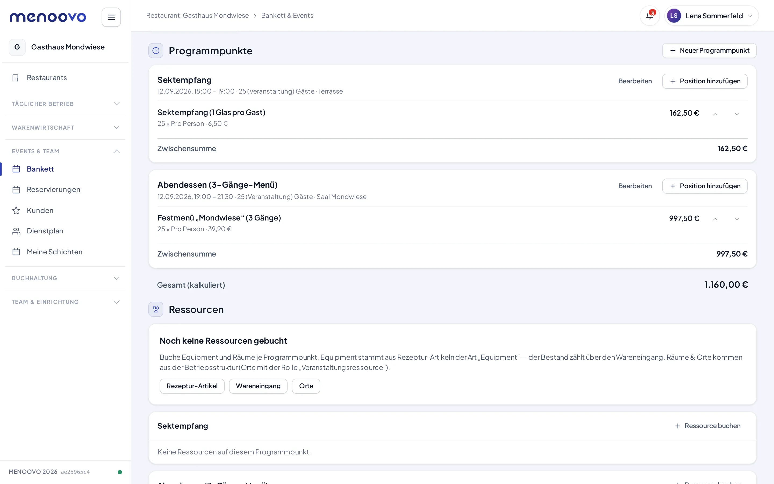Click the Restaurants building icon
Viewport: 774px width, 484px height.
tap(16, 78)
